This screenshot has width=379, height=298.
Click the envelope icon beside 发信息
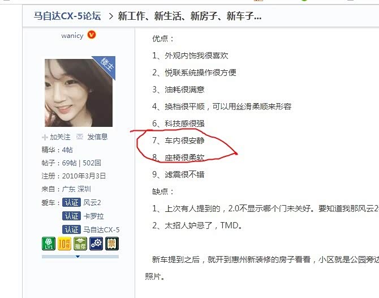[x=80, y=137]
